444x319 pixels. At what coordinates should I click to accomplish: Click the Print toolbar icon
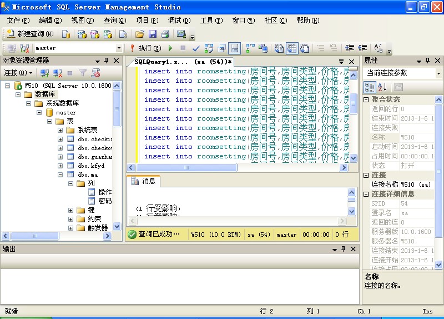click(x=165, y=34)
